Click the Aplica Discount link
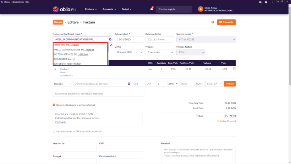This screenshot has width=291, height=164. [x=226, y=121]
